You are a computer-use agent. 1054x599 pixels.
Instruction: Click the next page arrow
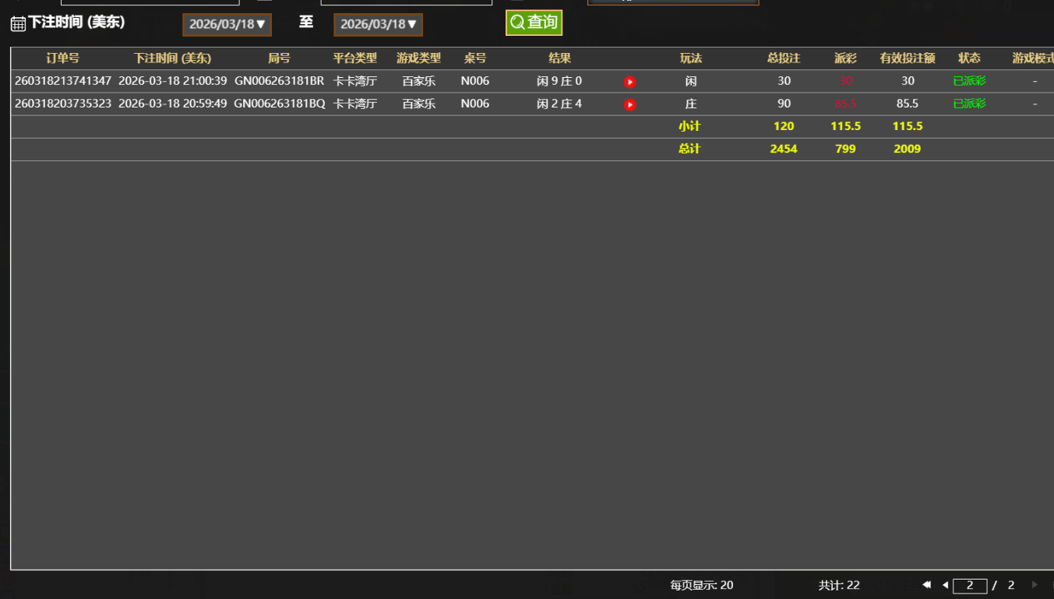point(1035,585)
